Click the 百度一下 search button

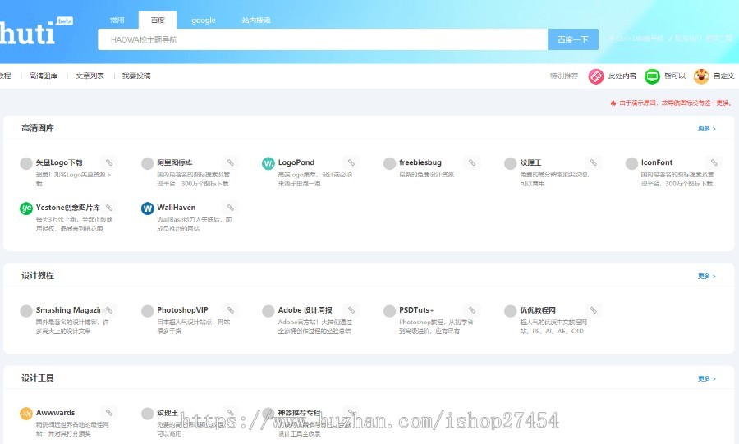pos(572,39)
